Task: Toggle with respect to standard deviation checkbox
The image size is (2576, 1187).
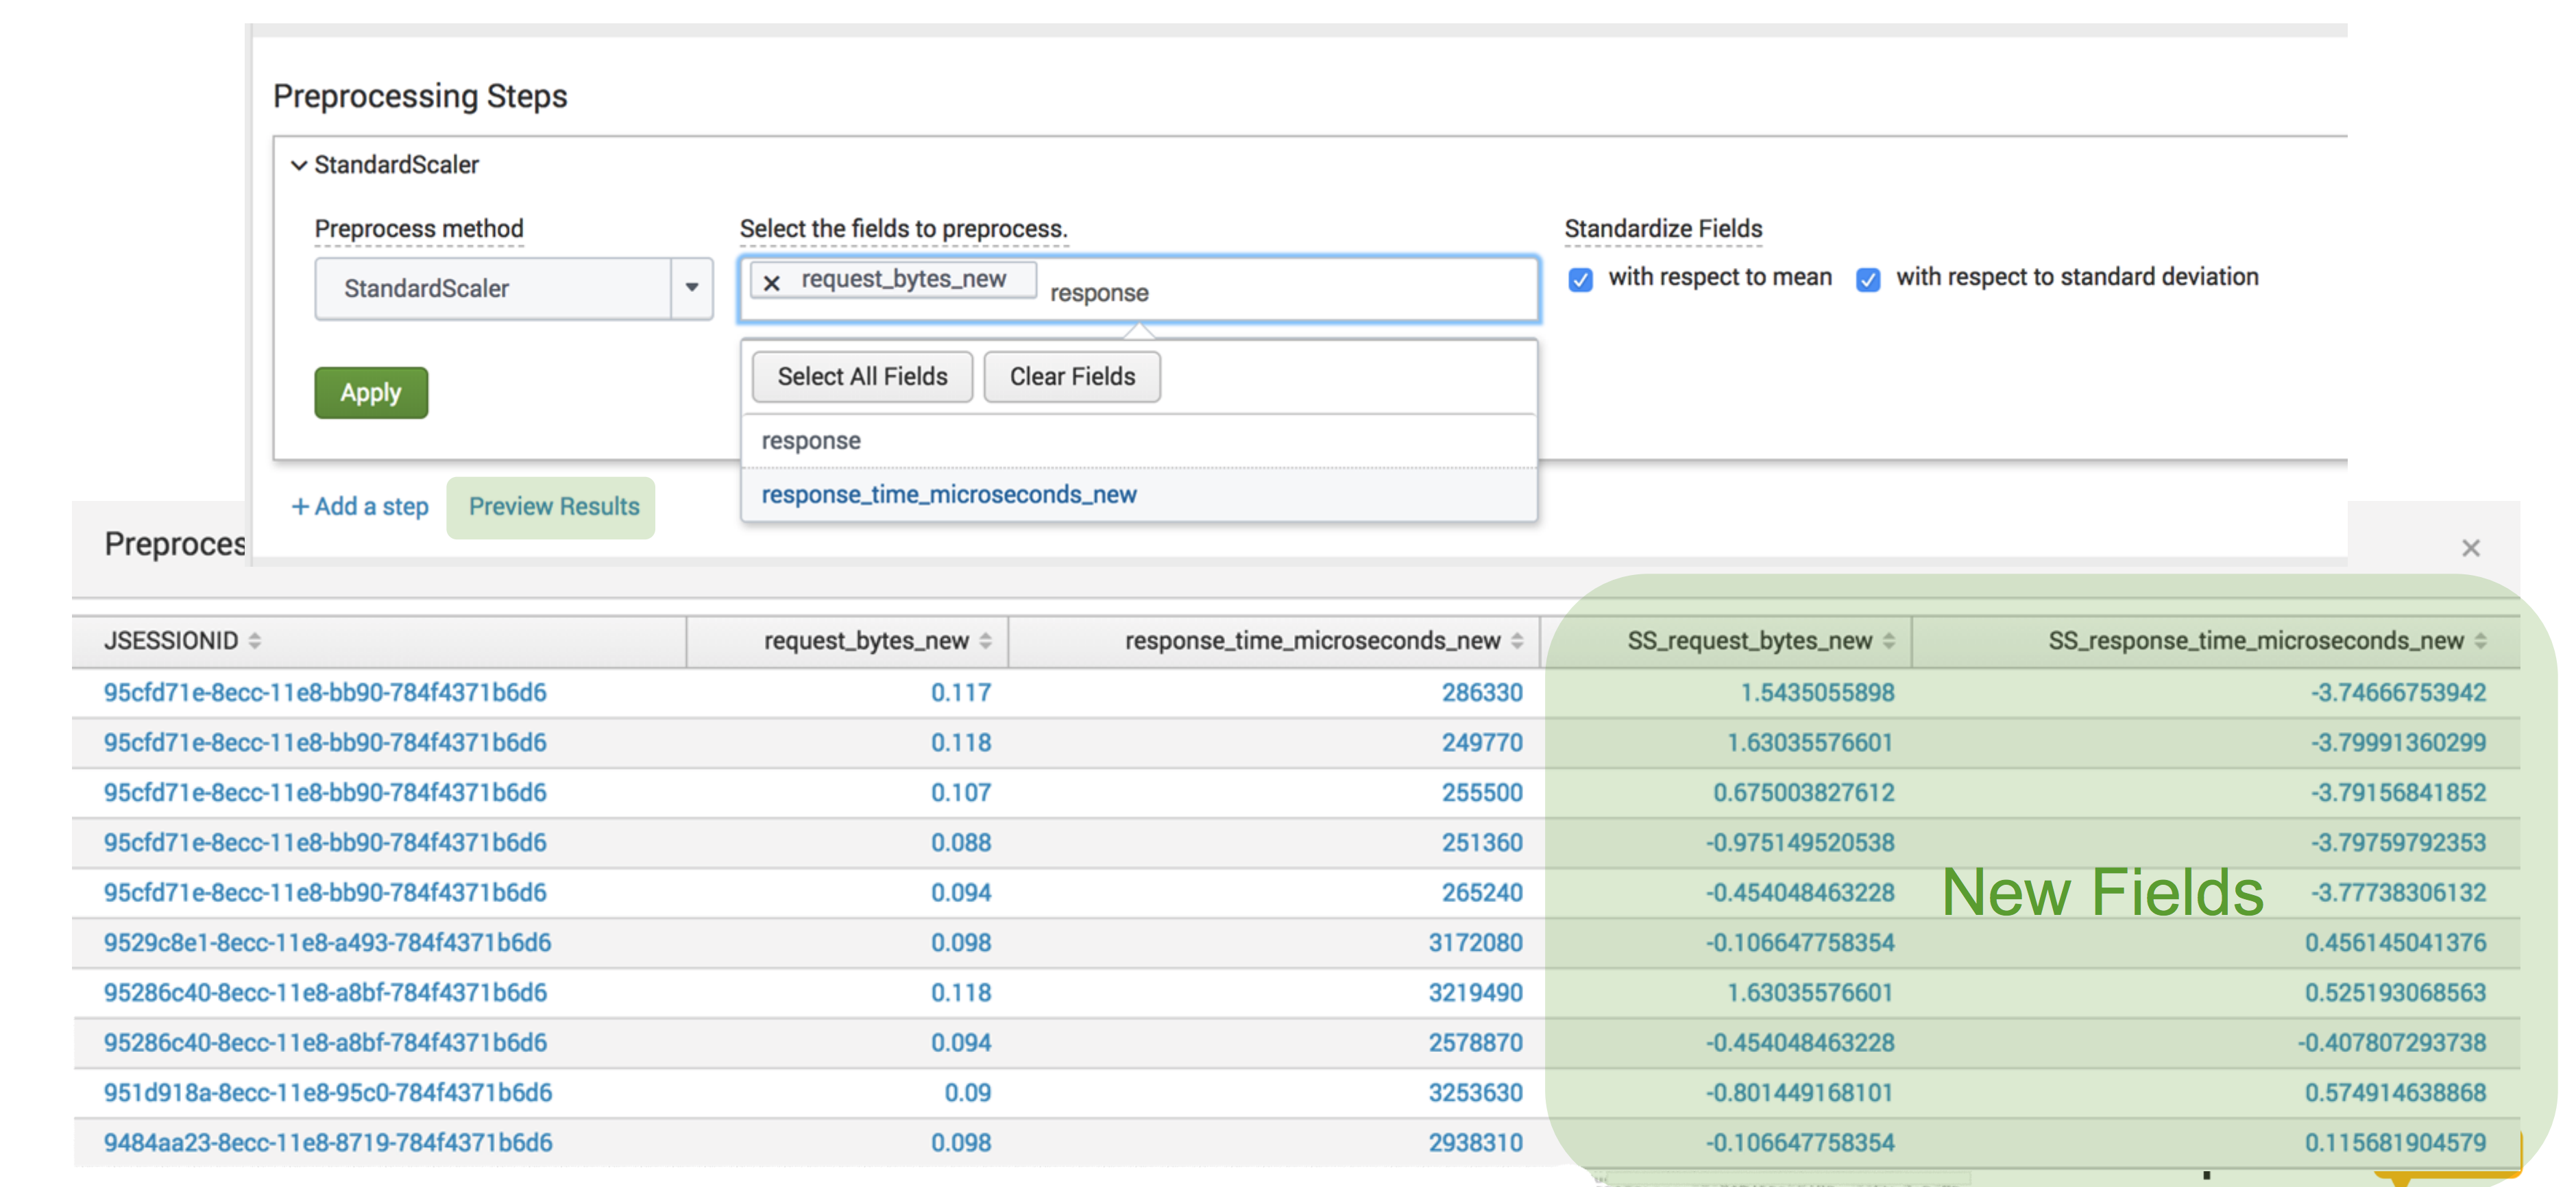Action: coord(1867,279)
